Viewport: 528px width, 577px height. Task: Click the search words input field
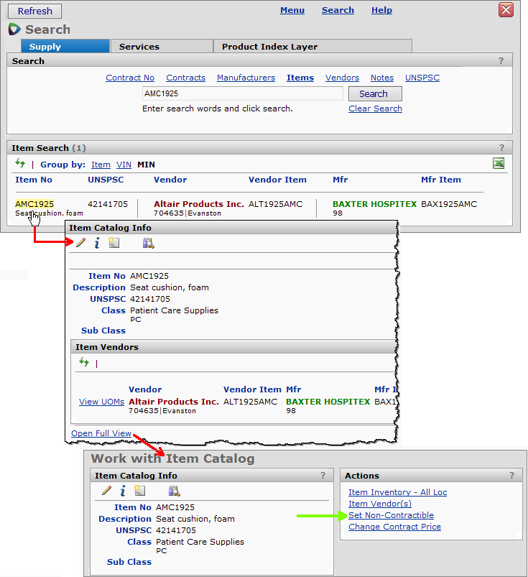click(242, 93)
